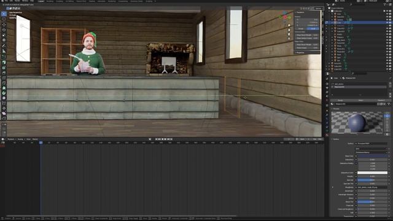The height and width of the screenshot is (221, 393).
Task: Click the material Select button
Action: tap(360, 100)
